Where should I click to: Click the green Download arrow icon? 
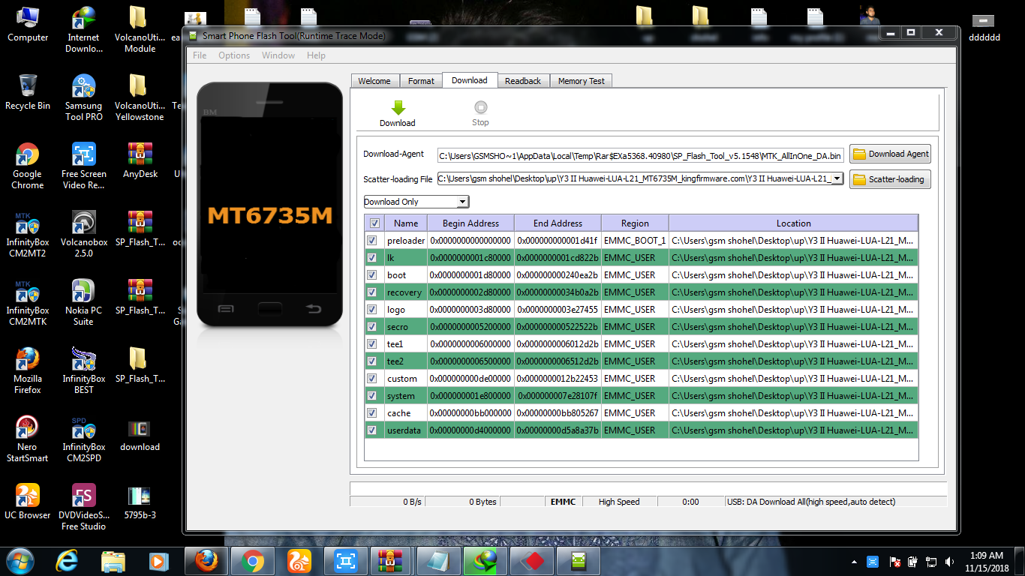[398, 108]
